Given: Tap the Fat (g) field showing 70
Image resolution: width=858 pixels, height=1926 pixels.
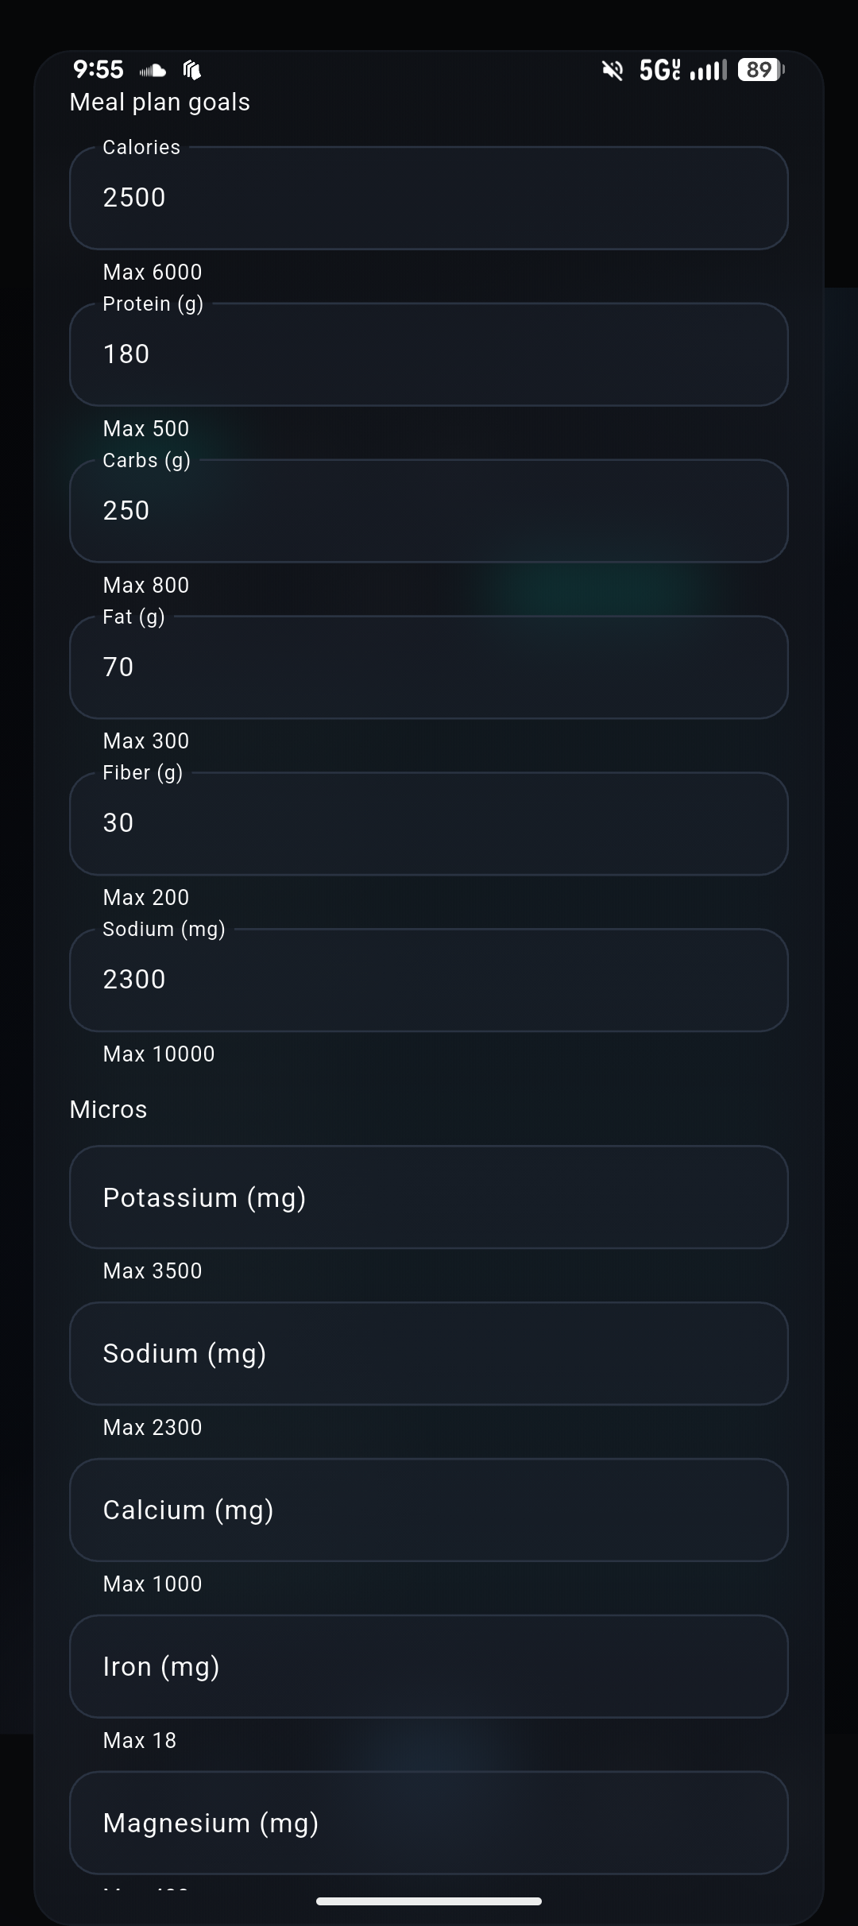Looking at the screenshot, I should 429,667.
